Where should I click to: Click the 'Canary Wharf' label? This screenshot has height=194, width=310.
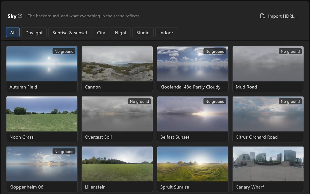click(250, 187)
